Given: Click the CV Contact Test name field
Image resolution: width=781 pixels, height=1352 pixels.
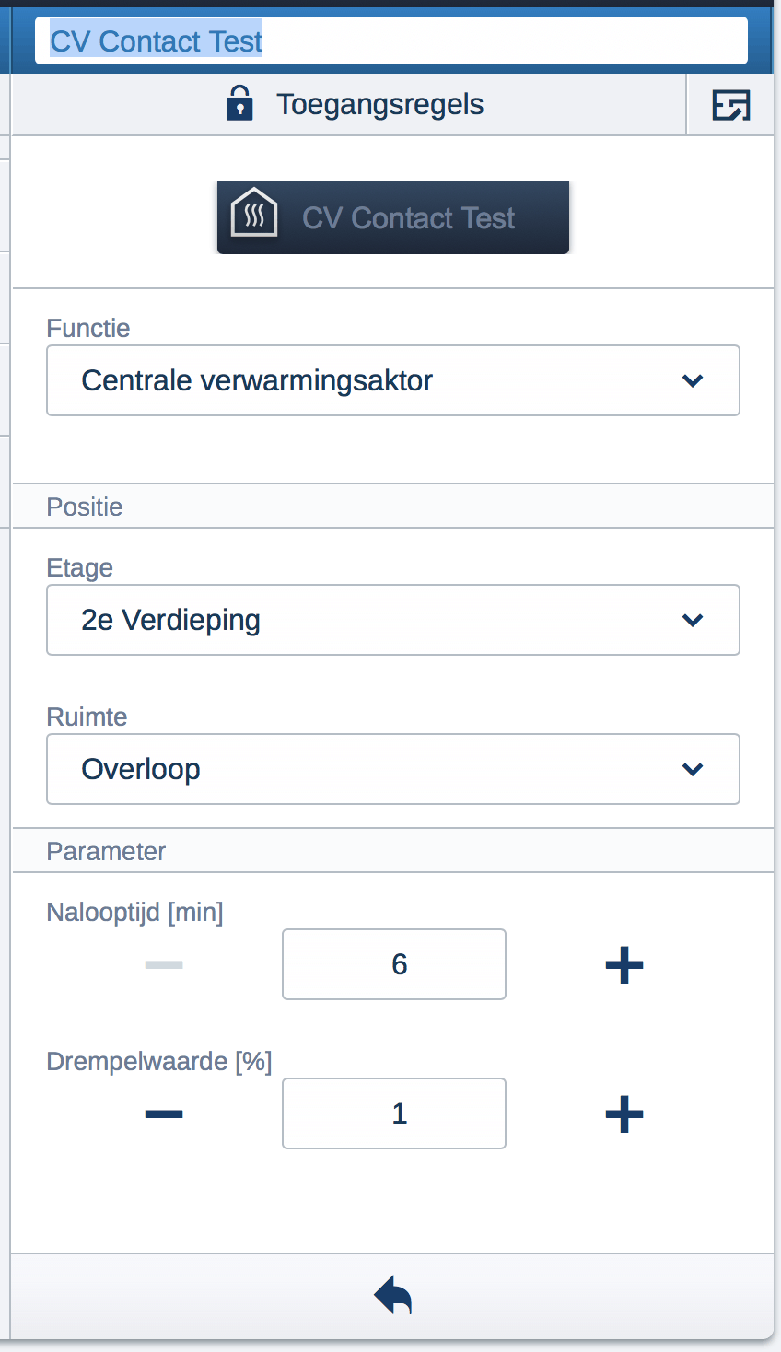Looking at the screenshot, I should pos(390,41).
